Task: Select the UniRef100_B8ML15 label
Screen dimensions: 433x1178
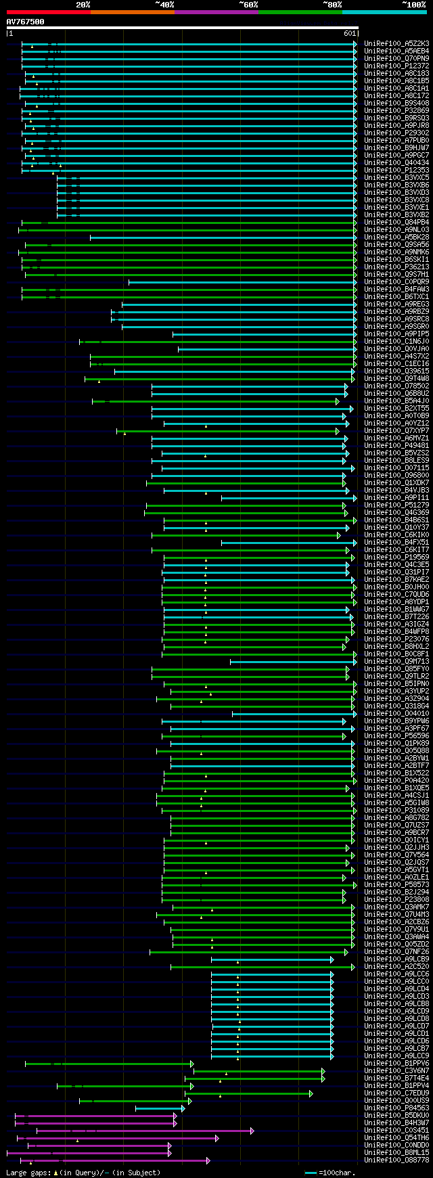Action: [396, 1153]
